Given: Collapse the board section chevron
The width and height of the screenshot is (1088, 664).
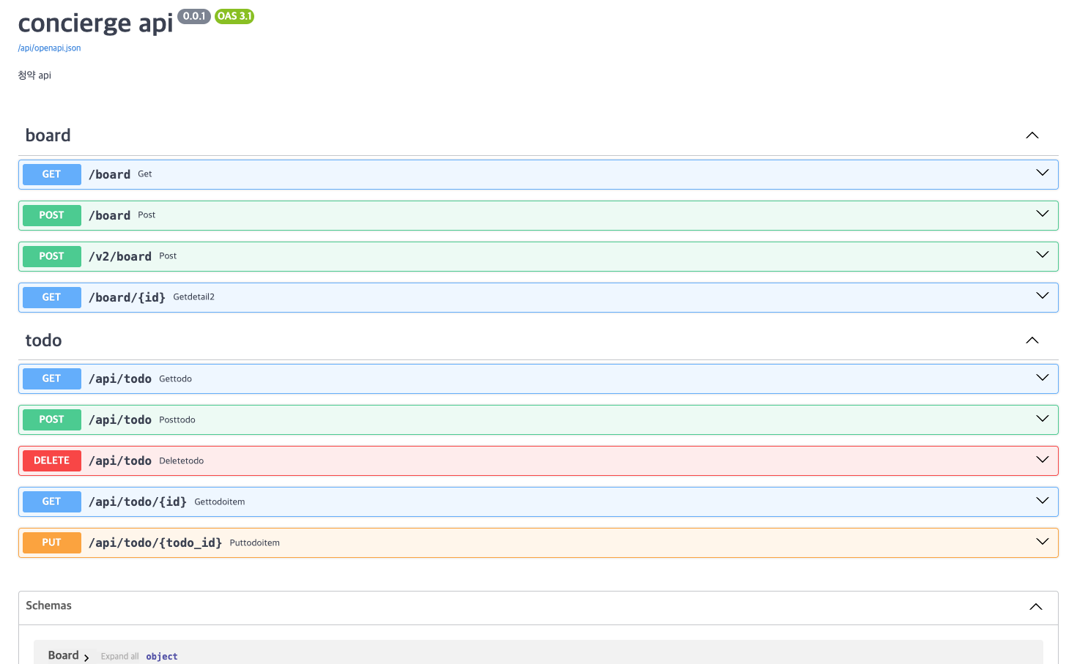Looking at the screenshot, I should pyautogui.click(x=1032, y=135).
